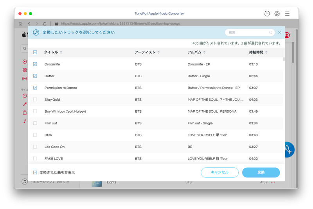Sort by アルバム column arrows
Viewport: 313px width, 209px height.
coord(204,52)
